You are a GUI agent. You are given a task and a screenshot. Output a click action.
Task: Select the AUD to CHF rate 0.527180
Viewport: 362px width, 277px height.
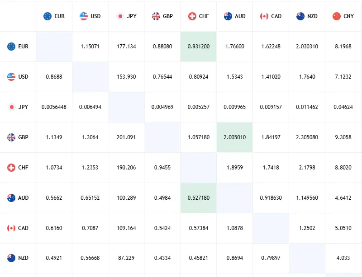(x=199, y=198)
